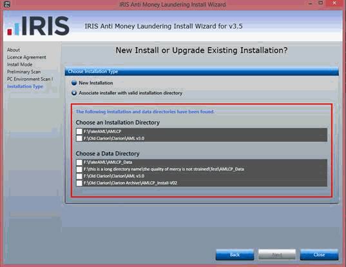Check the F:\FakeAML\AMLCP_Data data directory box

79,163
